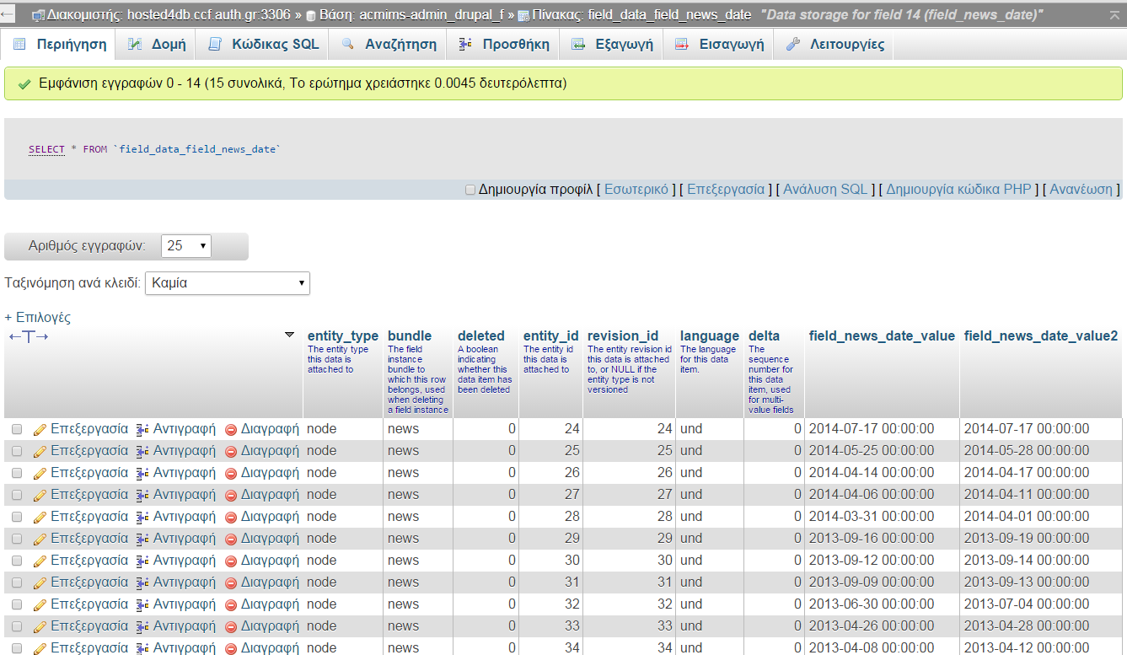Tick checkbox for entity_id 24 row

17,429
